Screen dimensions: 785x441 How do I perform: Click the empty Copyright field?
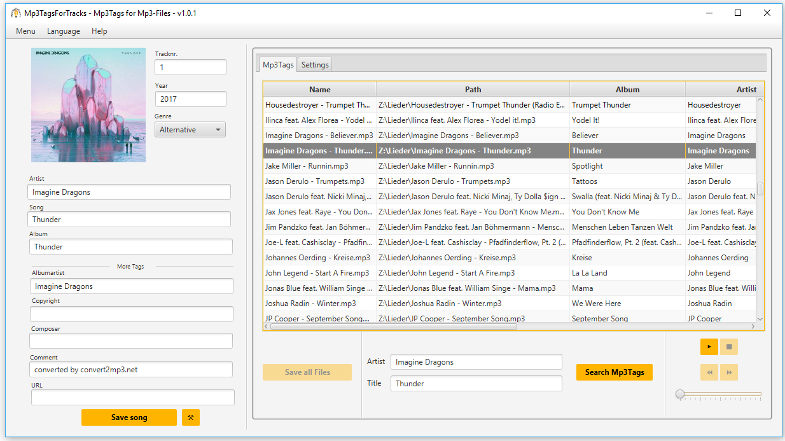132,314
